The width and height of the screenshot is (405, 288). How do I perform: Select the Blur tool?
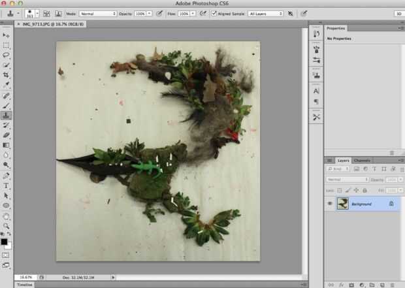pos(6,155)
